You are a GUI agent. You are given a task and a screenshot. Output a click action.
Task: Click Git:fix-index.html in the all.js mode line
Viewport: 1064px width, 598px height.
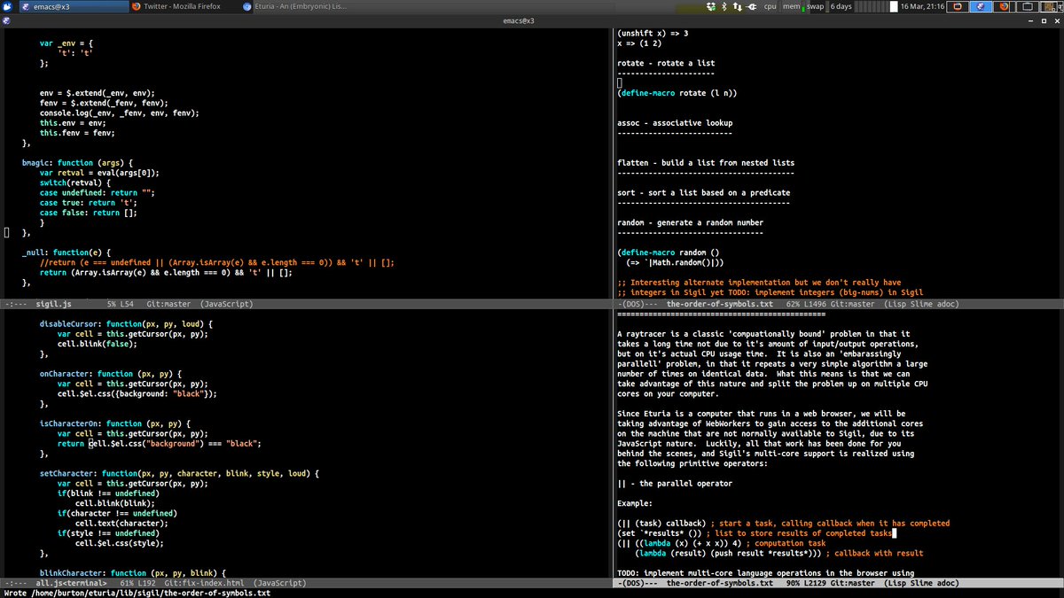click(x=206, y=584)
